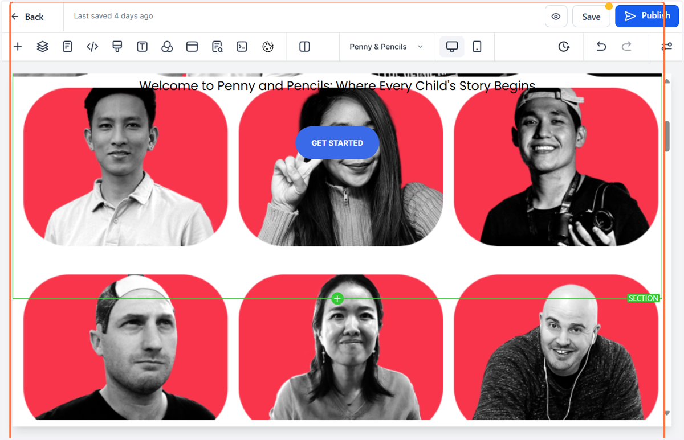684x440 pixels.
Task: Open the terminal console icon
Action: click(x=242, y=47)
